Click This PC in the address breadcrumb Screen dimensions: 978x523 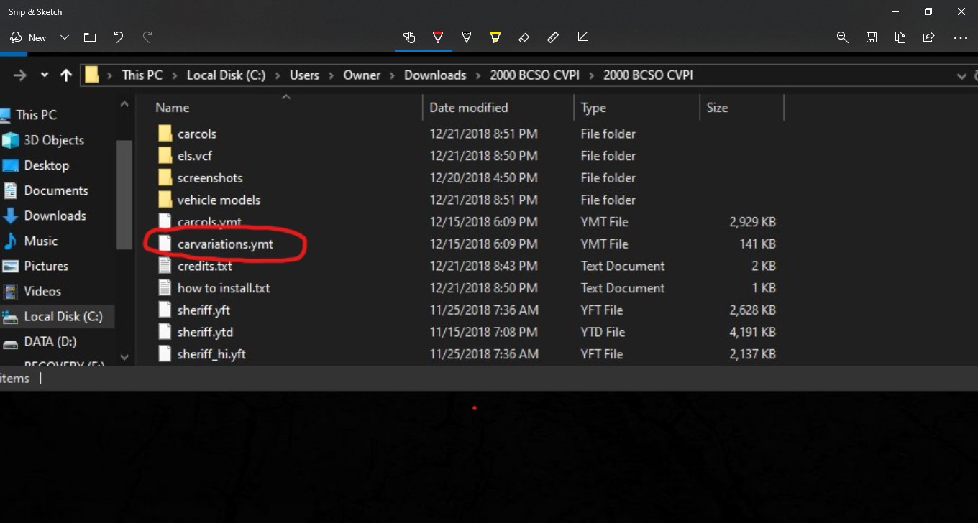(x=142, y=75)
